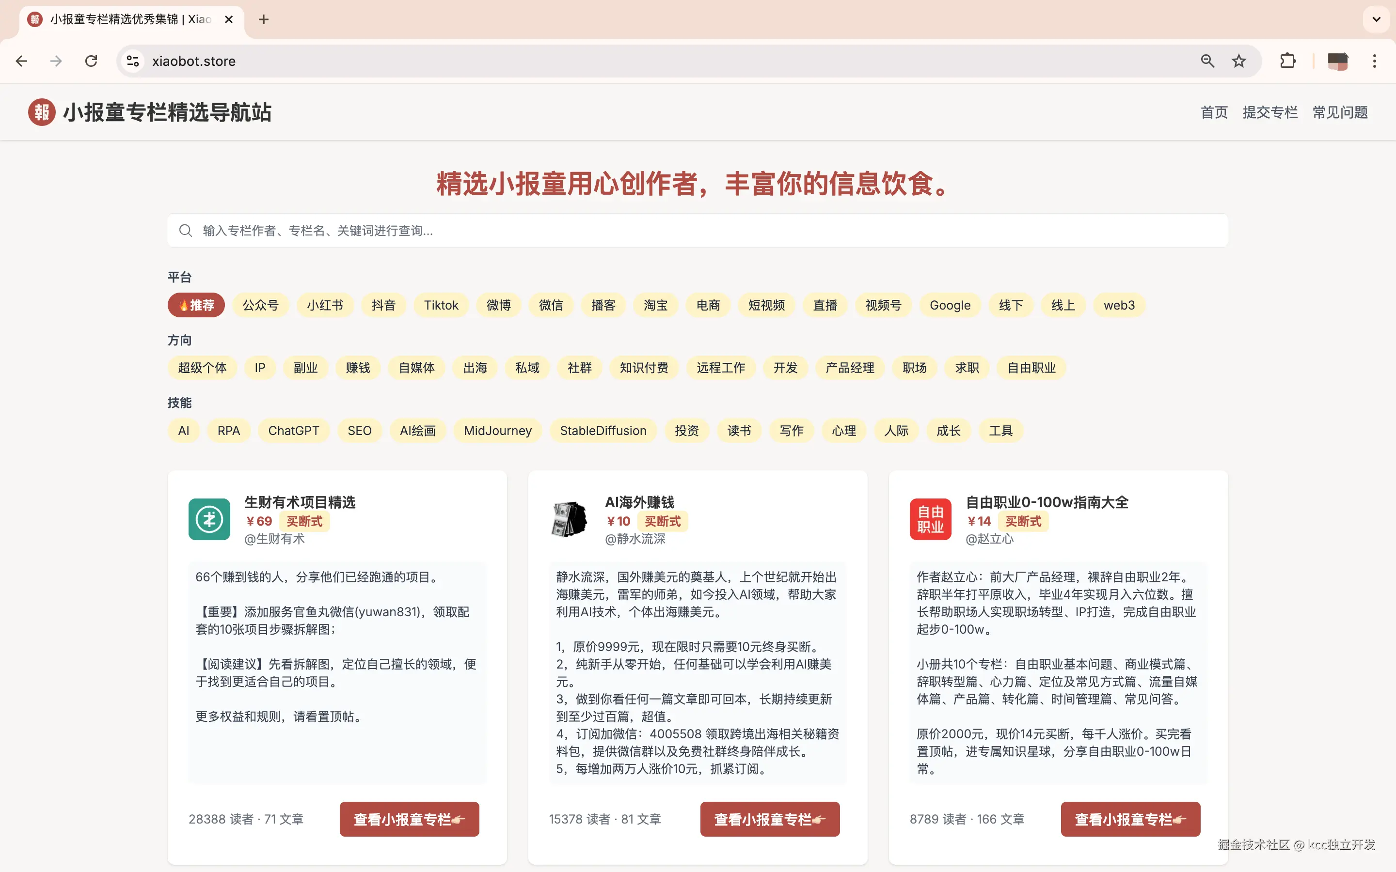Open the 生财有术 green column avatar

tap(209, 519)
